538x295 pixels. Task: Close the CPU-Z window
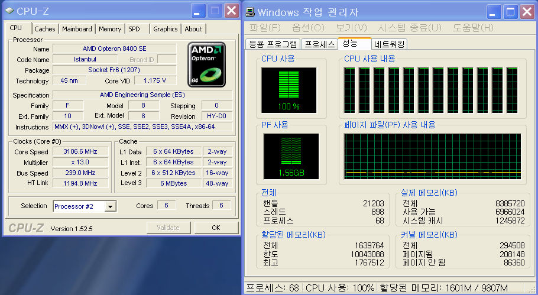pos(232,11)
